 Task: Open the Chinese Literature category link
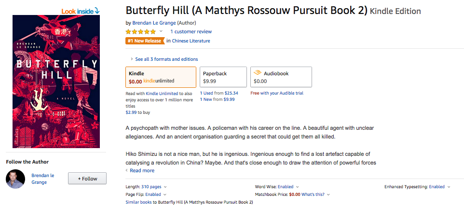[x=191, y=41]
